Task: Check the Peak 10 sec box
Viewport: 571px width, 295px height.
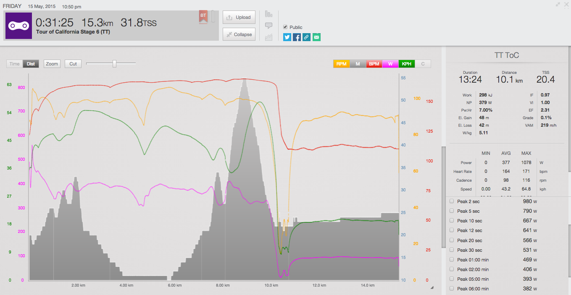Action: click(452, 220)
